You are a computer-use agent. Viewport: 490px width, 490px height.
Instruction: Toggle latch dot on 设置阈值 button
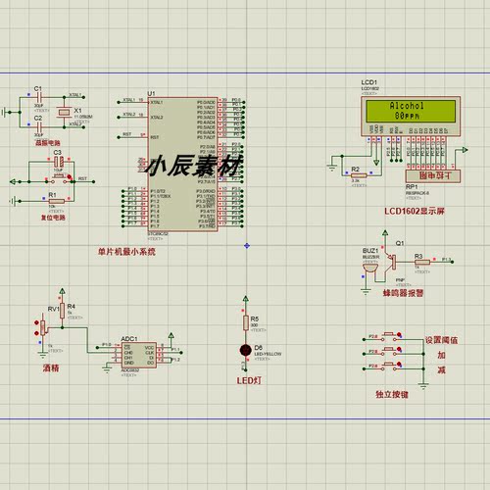point(399,335)
